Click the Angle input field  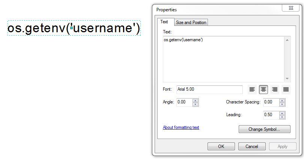[x=184, y=102]
